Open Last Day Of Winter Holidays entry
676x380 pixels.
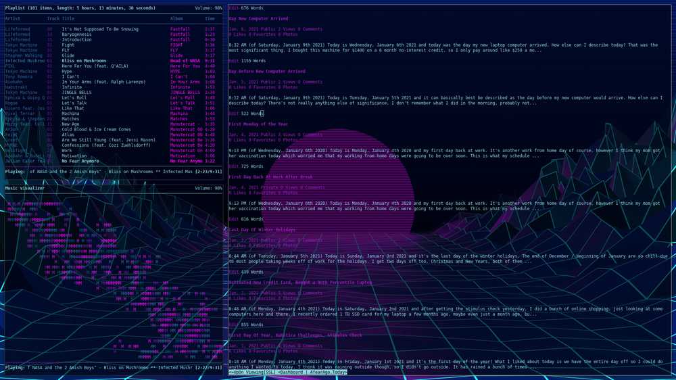click(263, 230)
